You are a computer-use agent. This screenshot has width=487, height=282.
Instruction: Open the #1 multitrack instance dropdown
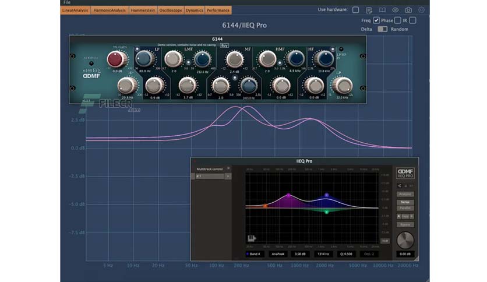point(228,176)
